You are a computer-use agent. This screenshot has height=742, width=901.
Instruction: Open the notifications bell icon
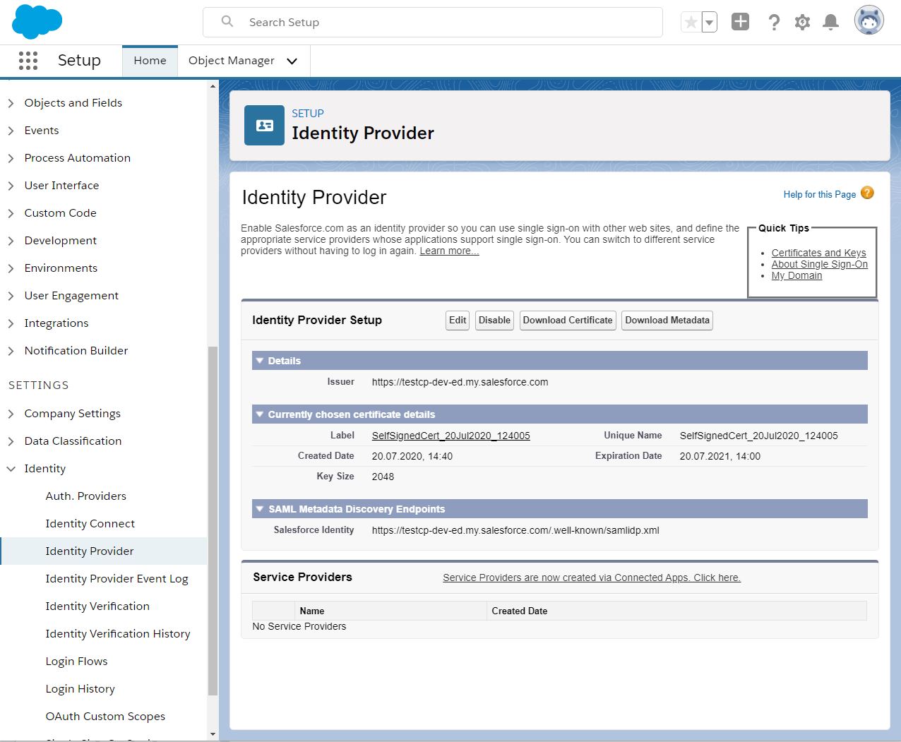830,21
